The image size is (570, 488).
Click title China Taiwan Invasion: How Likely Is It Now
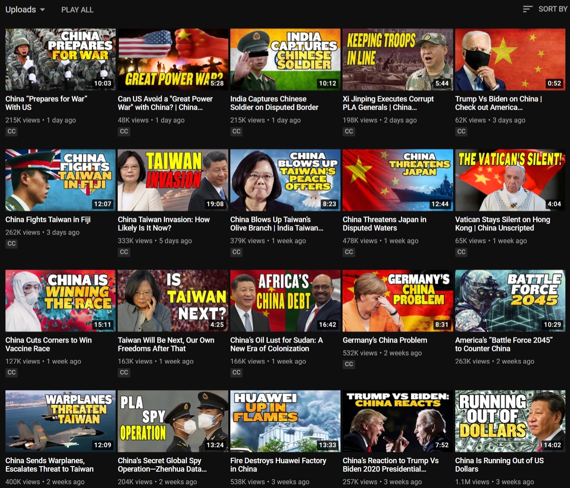click(x=164, y=224)
